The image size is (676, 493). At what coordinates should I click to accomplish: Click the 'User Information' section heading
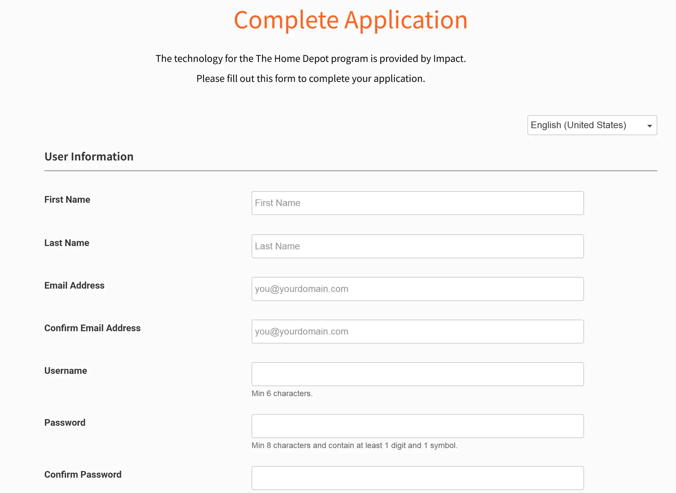pos(89,156)
